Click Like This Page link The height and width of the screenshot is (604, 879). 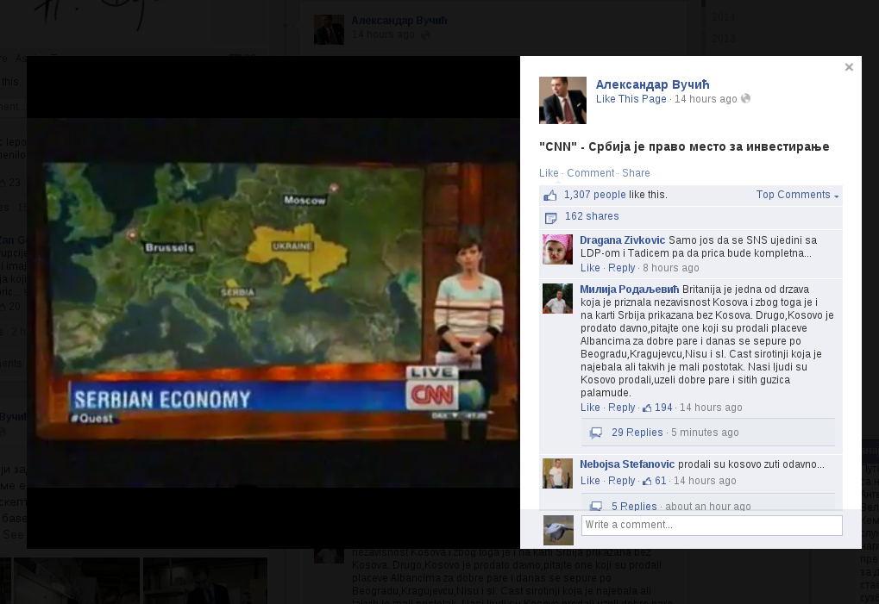coord(631,99)
